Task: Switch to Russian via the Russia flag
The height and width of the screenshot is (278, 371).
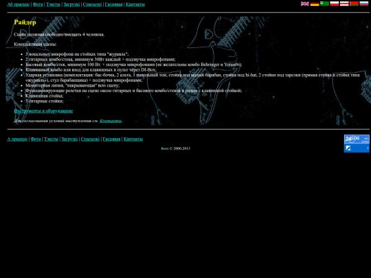Action: [364, 3]
